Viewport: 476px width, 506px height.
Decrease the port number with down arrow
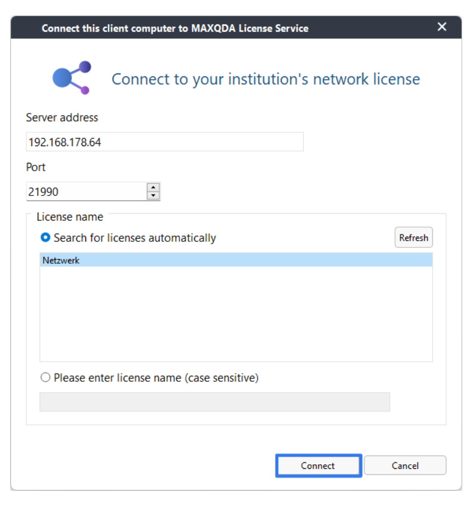point(153,195)
